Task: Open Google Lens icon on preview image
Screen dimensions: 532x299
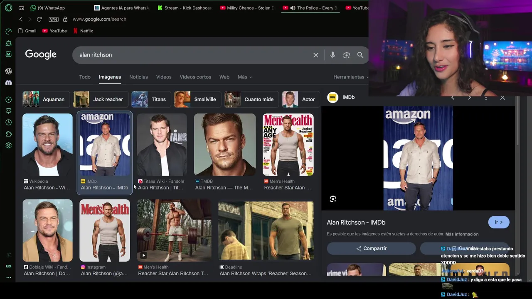Action: point(333,199)
